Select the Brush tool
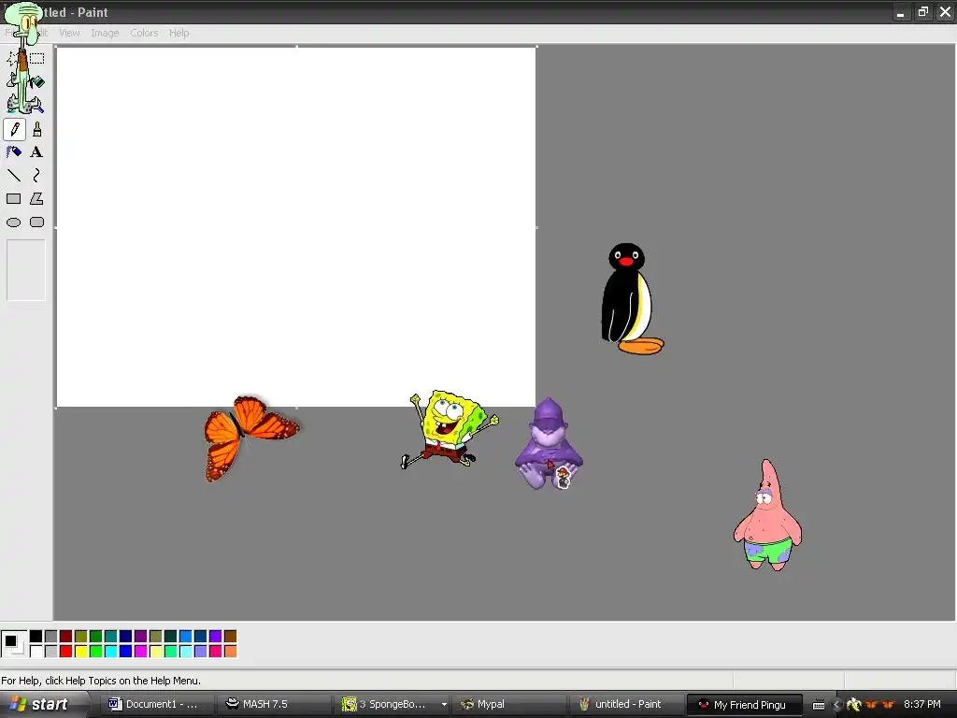 (37, 129)
